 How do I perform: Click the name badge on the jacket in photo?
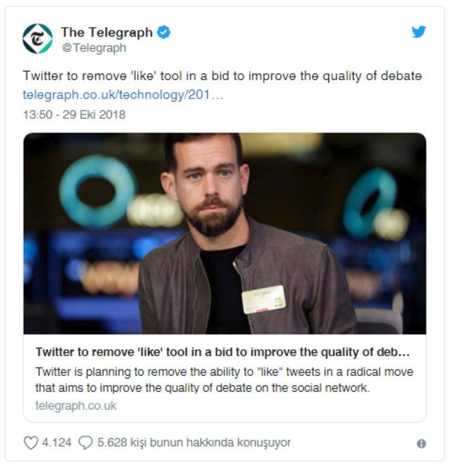(x=264, y=299)
